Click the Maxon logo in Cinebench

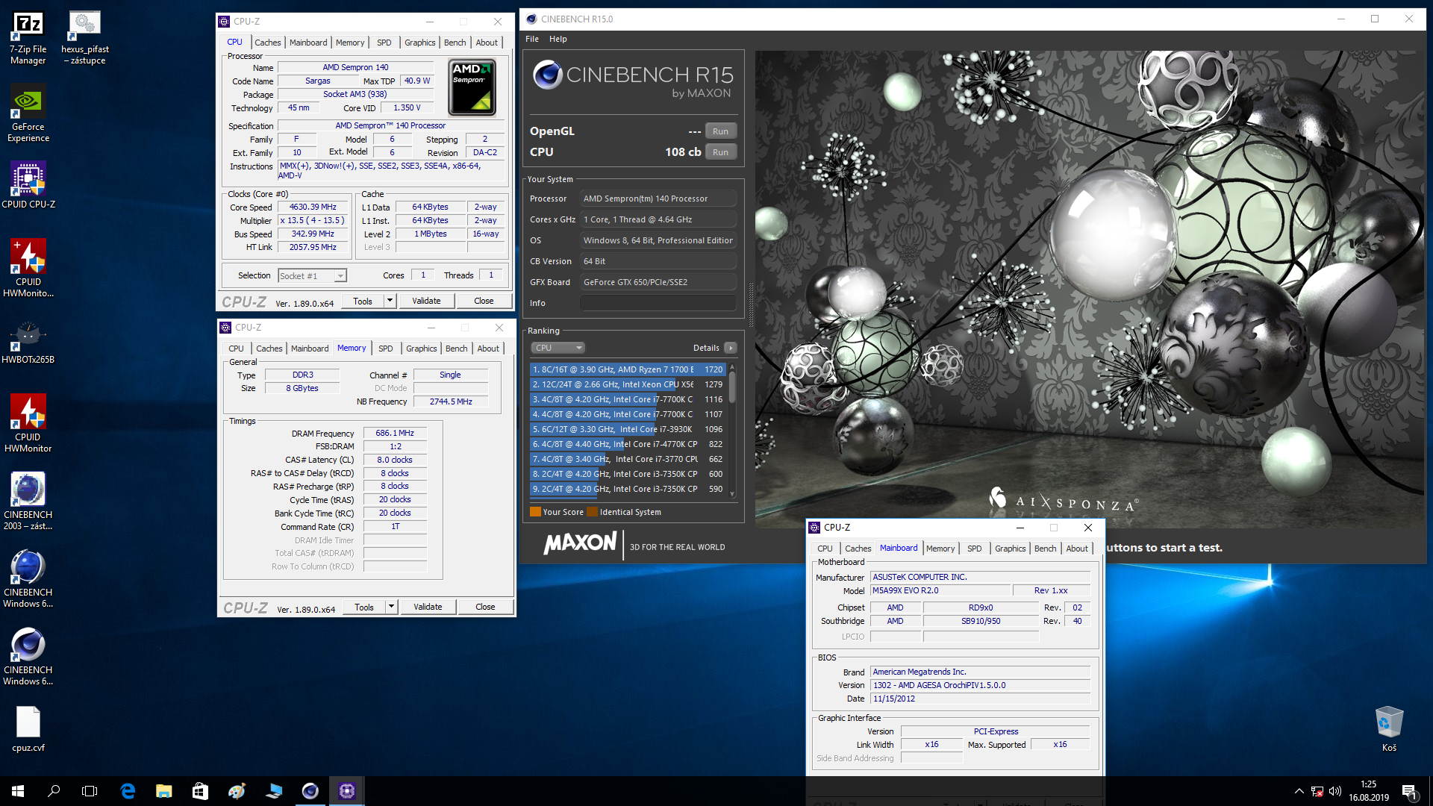(x=581, y=543)
